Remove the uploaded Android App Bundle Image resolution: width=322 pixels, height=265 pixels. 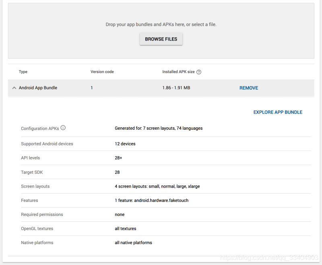[x=248, y=88]
